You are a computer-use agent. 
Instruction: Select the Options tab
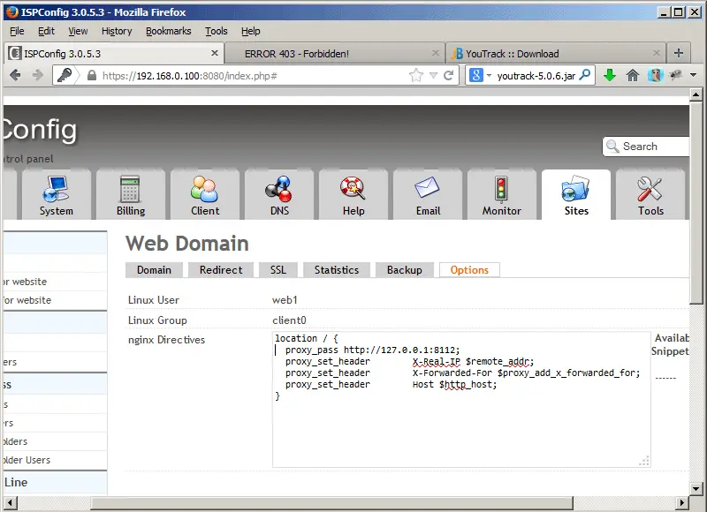tap(469, 270)
